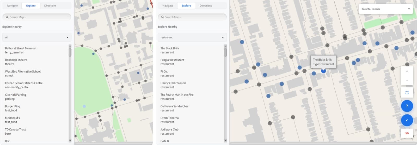
Task: Select Explore tab in left panel
Action: 31,6
